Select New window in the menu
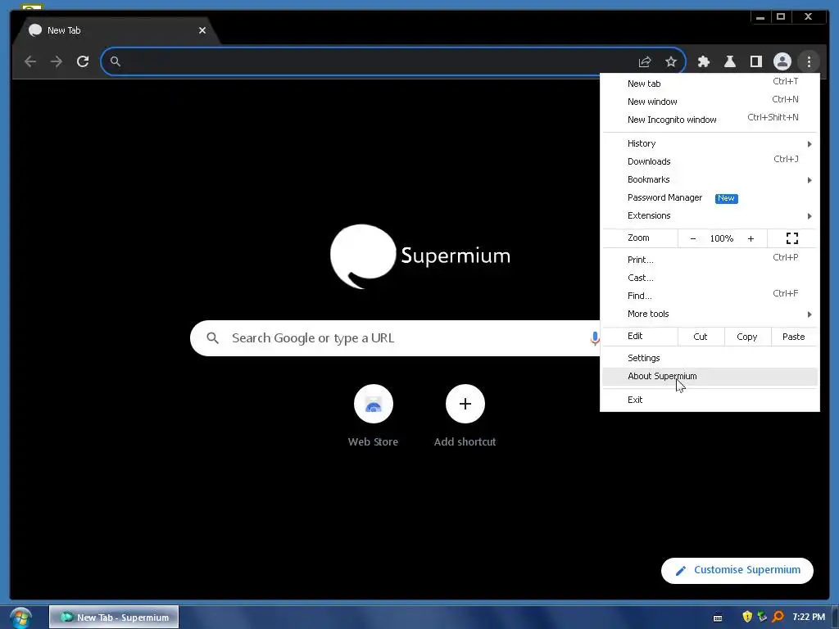Image resolution: width=839 pixels, height=629 pixels. 710,102
